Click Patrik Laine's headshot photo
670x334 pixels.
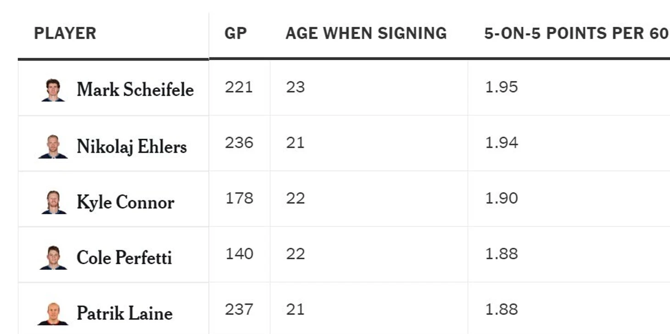(53, 314)
